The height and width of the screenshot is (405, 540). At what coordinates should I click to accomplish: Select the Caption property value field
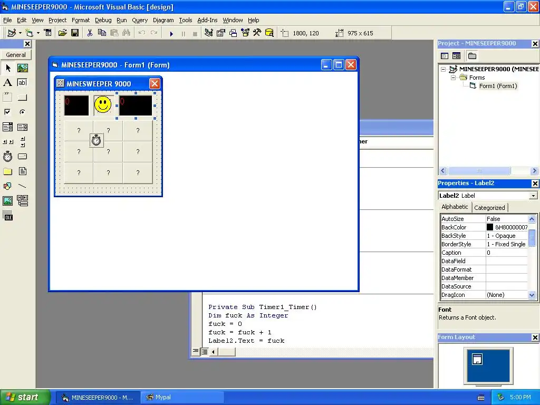[x=507, y=253]
